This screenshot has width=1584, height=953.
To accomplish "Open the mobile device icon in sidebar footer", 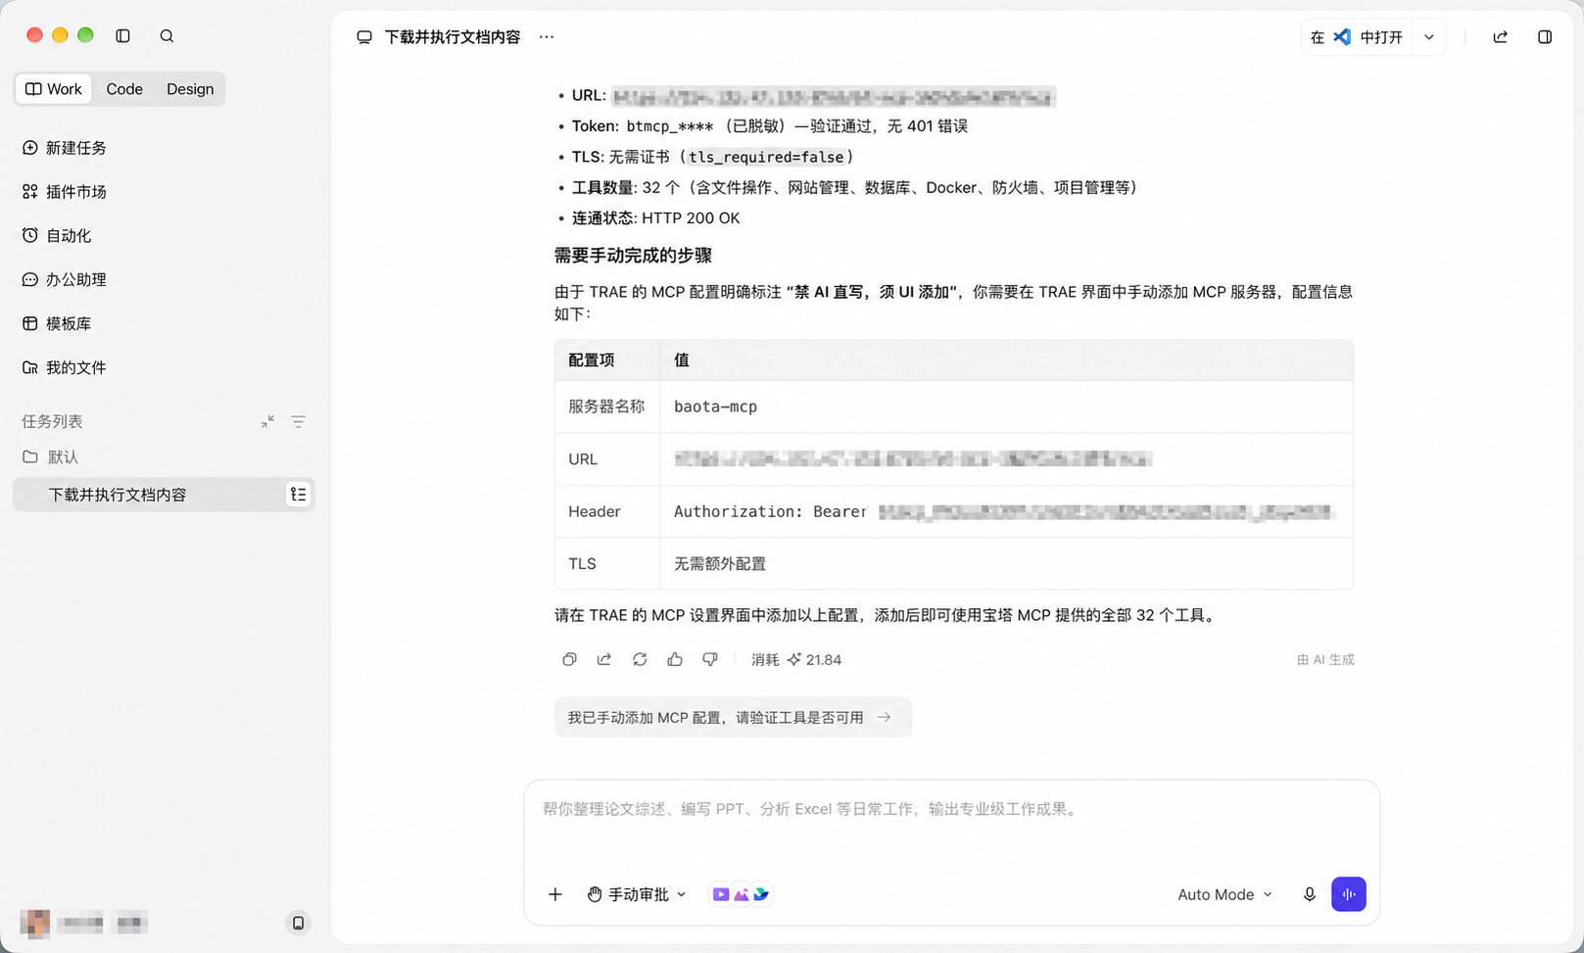I will [298, 923].
